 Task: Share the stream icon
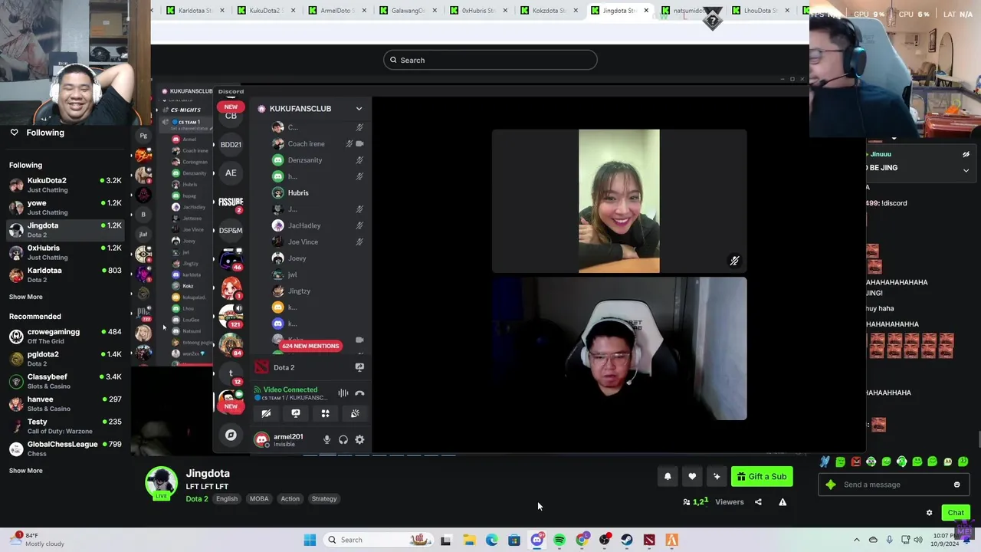coord(758,502)
